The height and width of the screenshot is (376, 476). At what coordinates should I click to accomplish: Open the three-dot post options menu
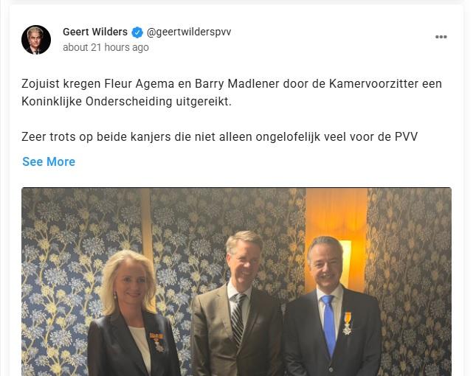click(441, 37)
